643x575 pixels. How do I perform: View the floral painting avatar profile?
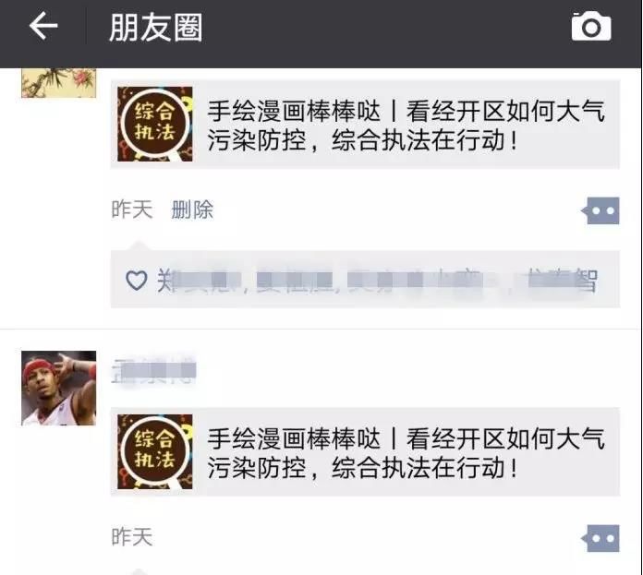click(x=58, y=83)
